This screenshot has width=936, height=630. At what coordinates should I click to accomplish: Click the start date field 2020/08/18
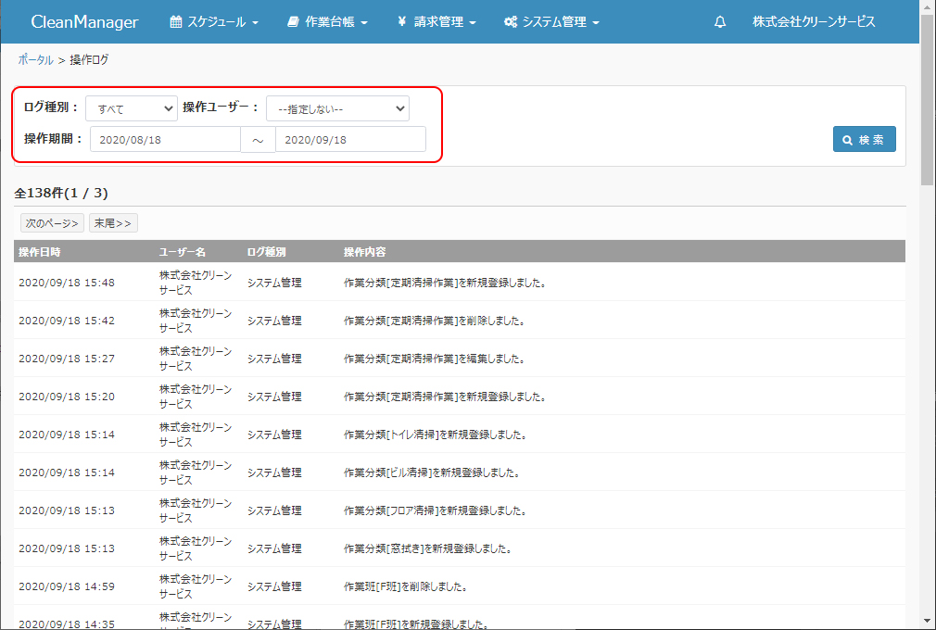[165, 139]
